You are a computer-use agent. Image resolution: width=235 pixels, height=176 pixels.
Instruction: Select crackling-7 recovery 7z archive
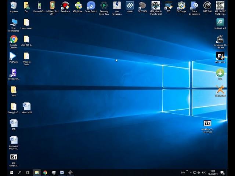pyautogui.click(x=207, y=126)
